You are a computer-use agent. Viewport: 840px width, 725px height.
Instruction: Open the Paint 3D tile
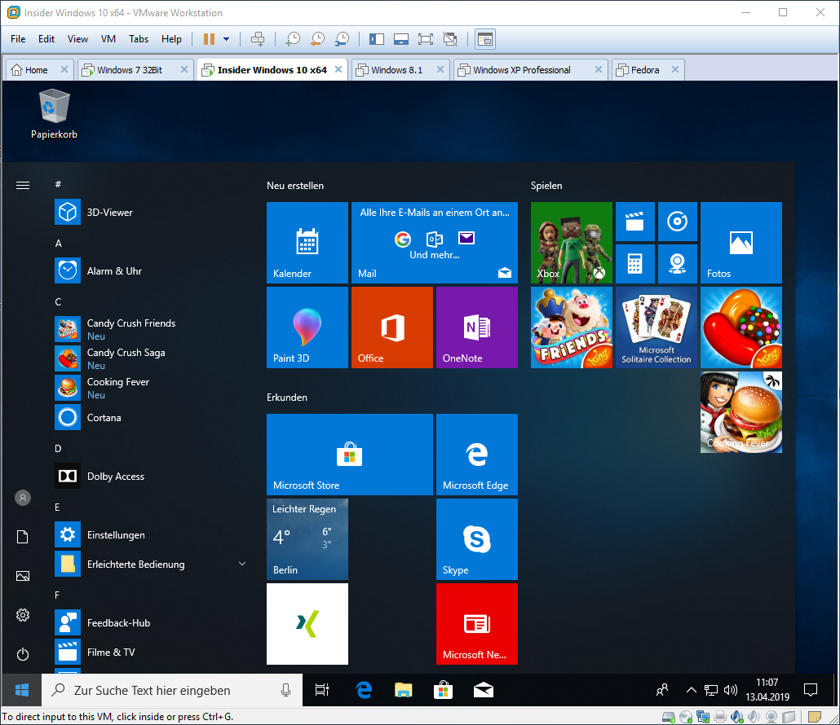[307, 327]
